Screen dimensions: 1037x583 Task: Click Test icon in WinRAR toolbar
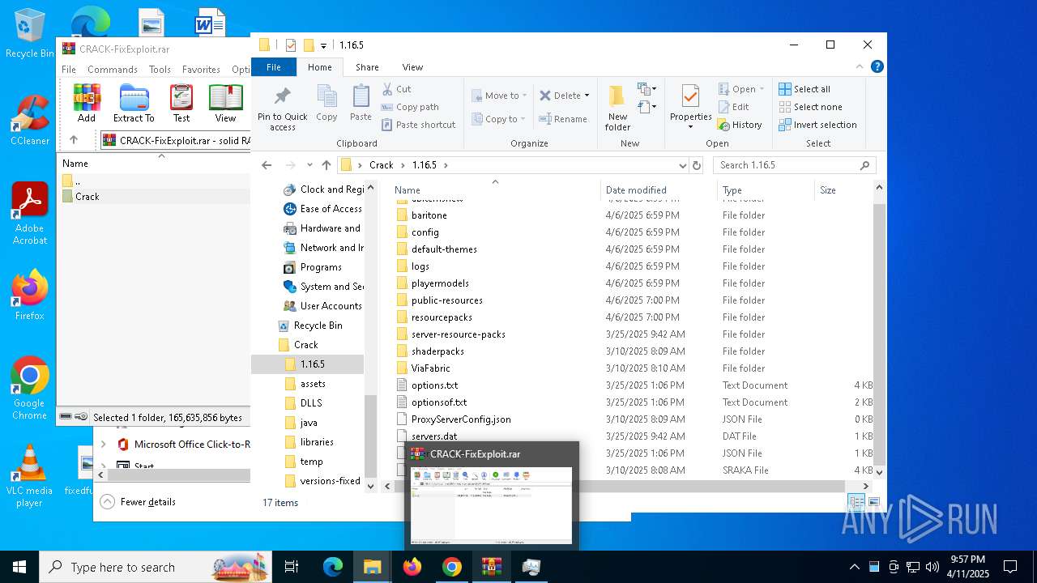pos(181,103)
